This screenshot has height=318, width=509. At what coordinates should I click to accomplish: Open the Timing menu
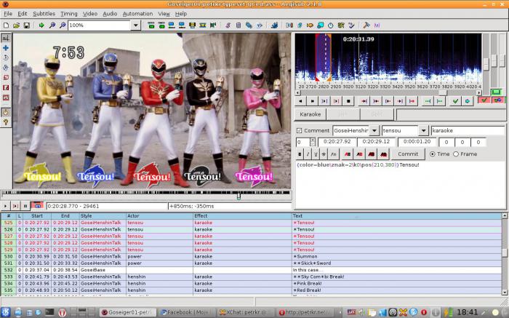(69, 14)
